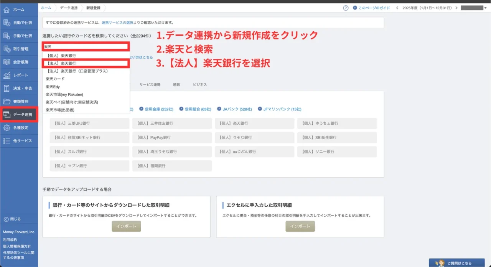This screenshot has width=491, height=267.
Task: Open the 会計帳簿 book icon
Action: pyautogui.click(x=7, y=62)
